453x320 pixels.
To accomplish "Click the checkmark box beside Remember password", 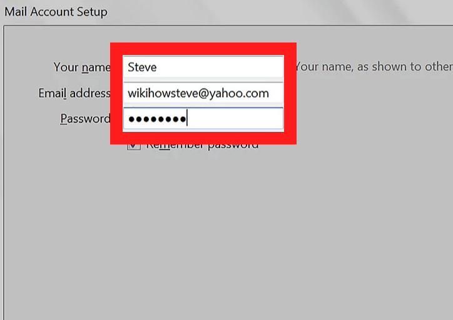I will (133, 146).
